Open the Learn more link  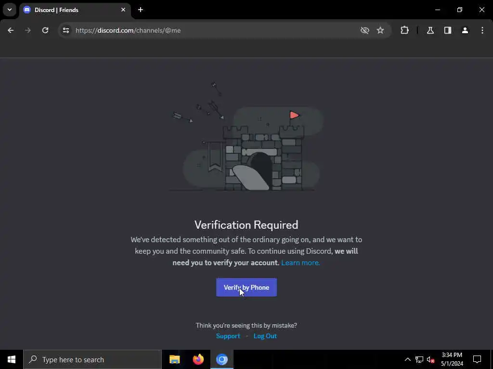300,263
